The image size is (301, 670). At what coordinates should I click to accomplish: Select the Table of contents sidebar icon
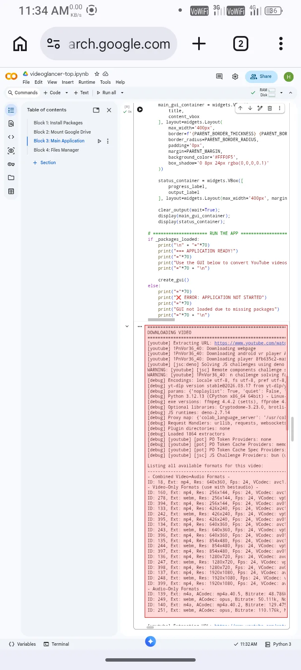pos(11,110)
